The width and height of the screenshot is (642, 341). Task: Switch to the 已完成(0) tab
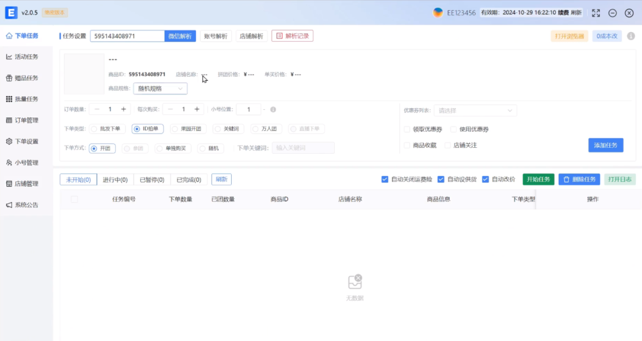[189, 179]
